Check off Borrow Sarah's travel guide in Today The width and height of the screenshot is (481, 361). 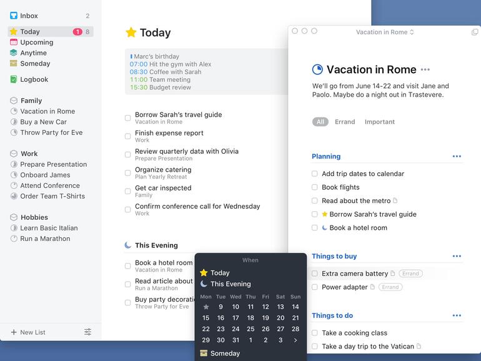coord(128,118)
